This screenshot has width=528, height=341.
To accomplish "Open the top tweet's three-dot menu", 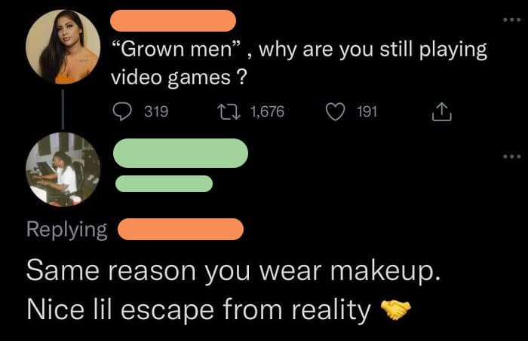I will point(512,20).
